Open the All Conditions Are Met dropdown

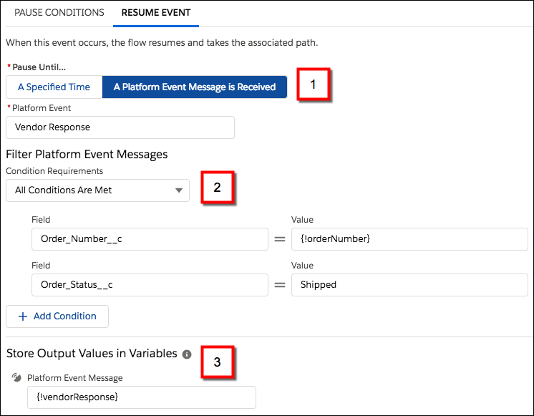point(98,190)
